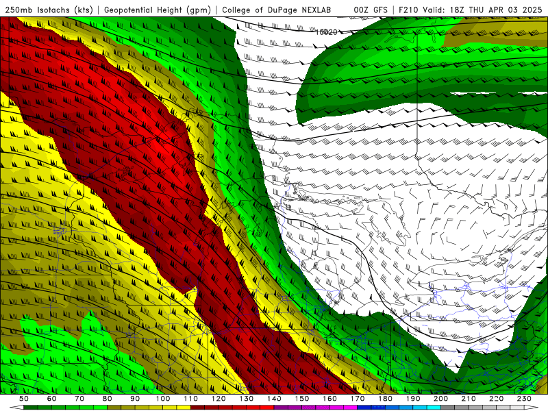Click the '140' value on the color scale
Image resolution: width=548 pixels, height=411 pixels.
coord(274,399)
